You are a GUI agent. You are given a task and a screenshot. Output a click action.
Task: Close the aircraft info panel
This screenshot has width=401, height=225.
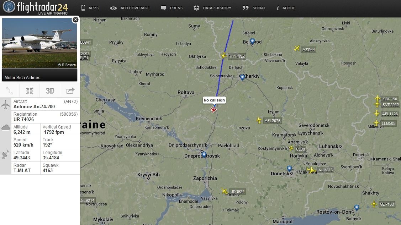pyautogui.click(x=75, y=20)
